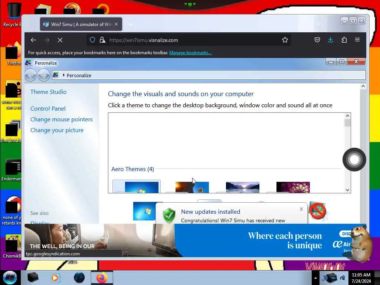Click the sounds icon with red prohibition
This screenshot has width=380, height=285.
318,211
